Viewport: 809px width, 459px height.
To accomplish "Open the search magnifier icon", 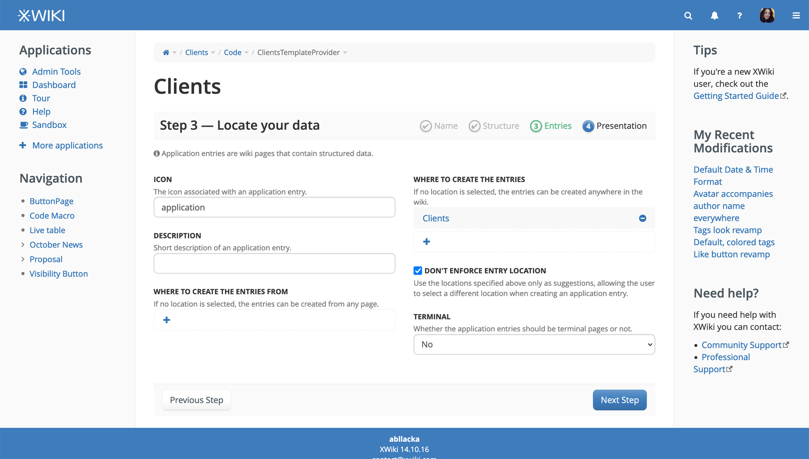I will [x=688, y=16].
